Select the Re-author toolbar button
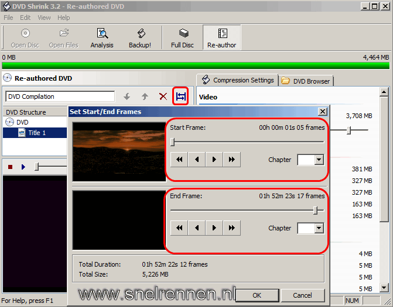This screenshot has width=393, height=307. click(x=222, y=37)
